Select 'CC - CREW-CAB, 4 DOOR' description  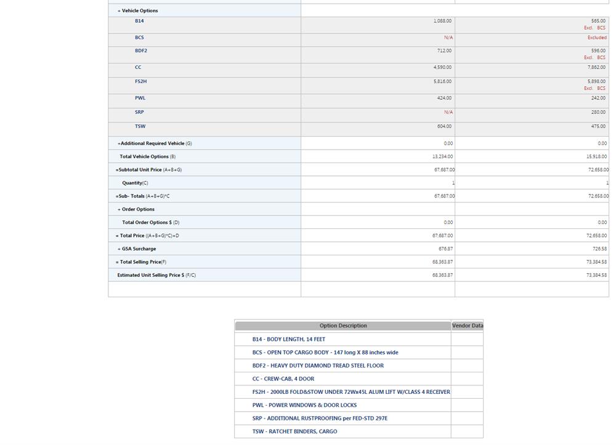tap(283, 379)
